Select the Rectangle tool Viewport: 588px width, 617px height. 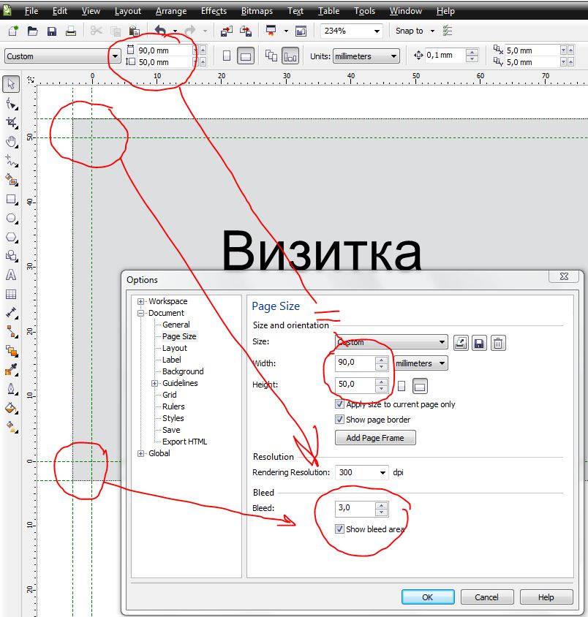tap(11, 200)
